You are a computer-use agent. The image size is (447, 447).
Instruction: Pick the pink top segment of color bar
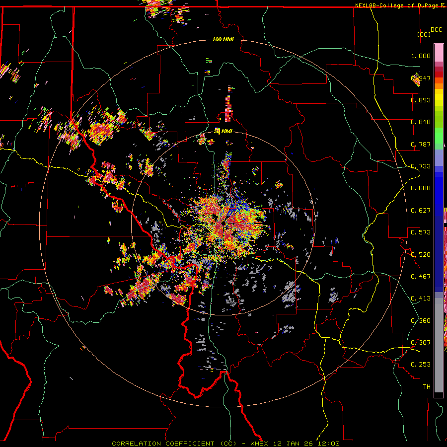pos(439,53)
